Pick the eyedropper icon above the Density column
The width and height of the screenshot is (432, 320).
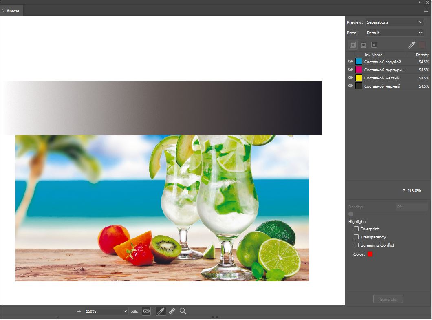tap(412, 45)
